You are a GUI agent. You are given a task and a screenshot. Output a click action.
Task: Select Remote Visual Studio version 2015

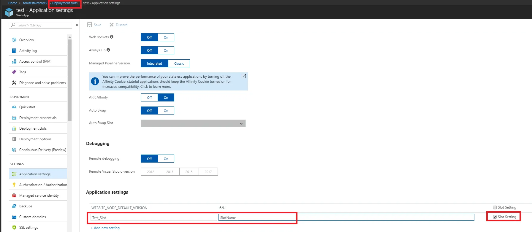189,172
